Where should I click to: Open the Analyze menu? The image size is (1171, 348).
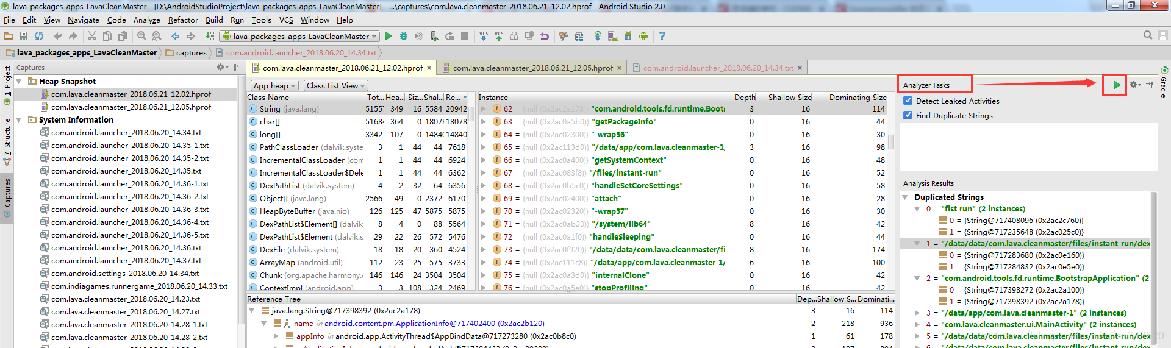pos(146,20)
